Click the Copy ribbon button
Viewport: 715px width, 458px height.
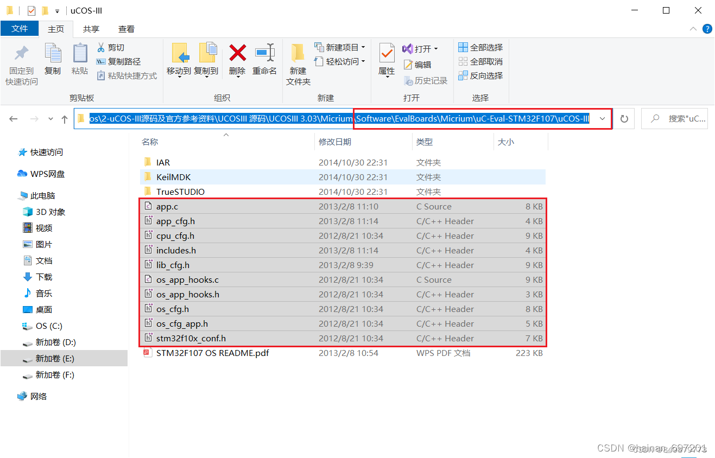pyautogui.click(x=53, y=59)
